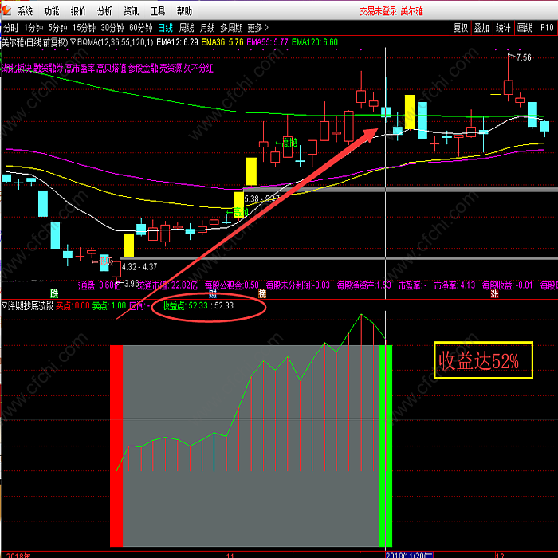
Task: Click the 卖点: 1.00 value
Action: (109, 305)
